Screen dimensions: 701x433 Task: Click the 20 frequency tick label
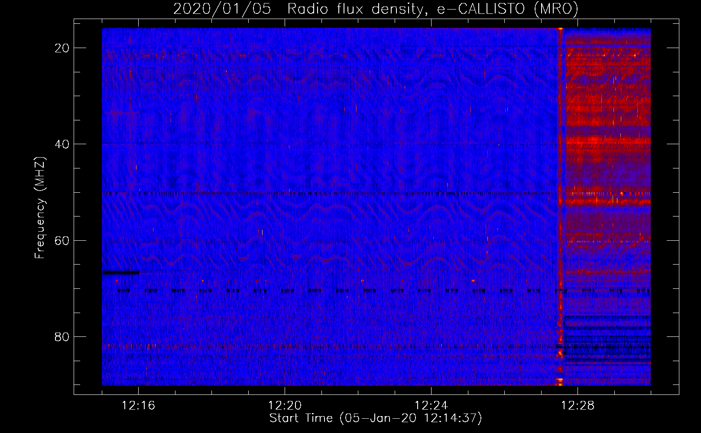click(x=62, y=48)
